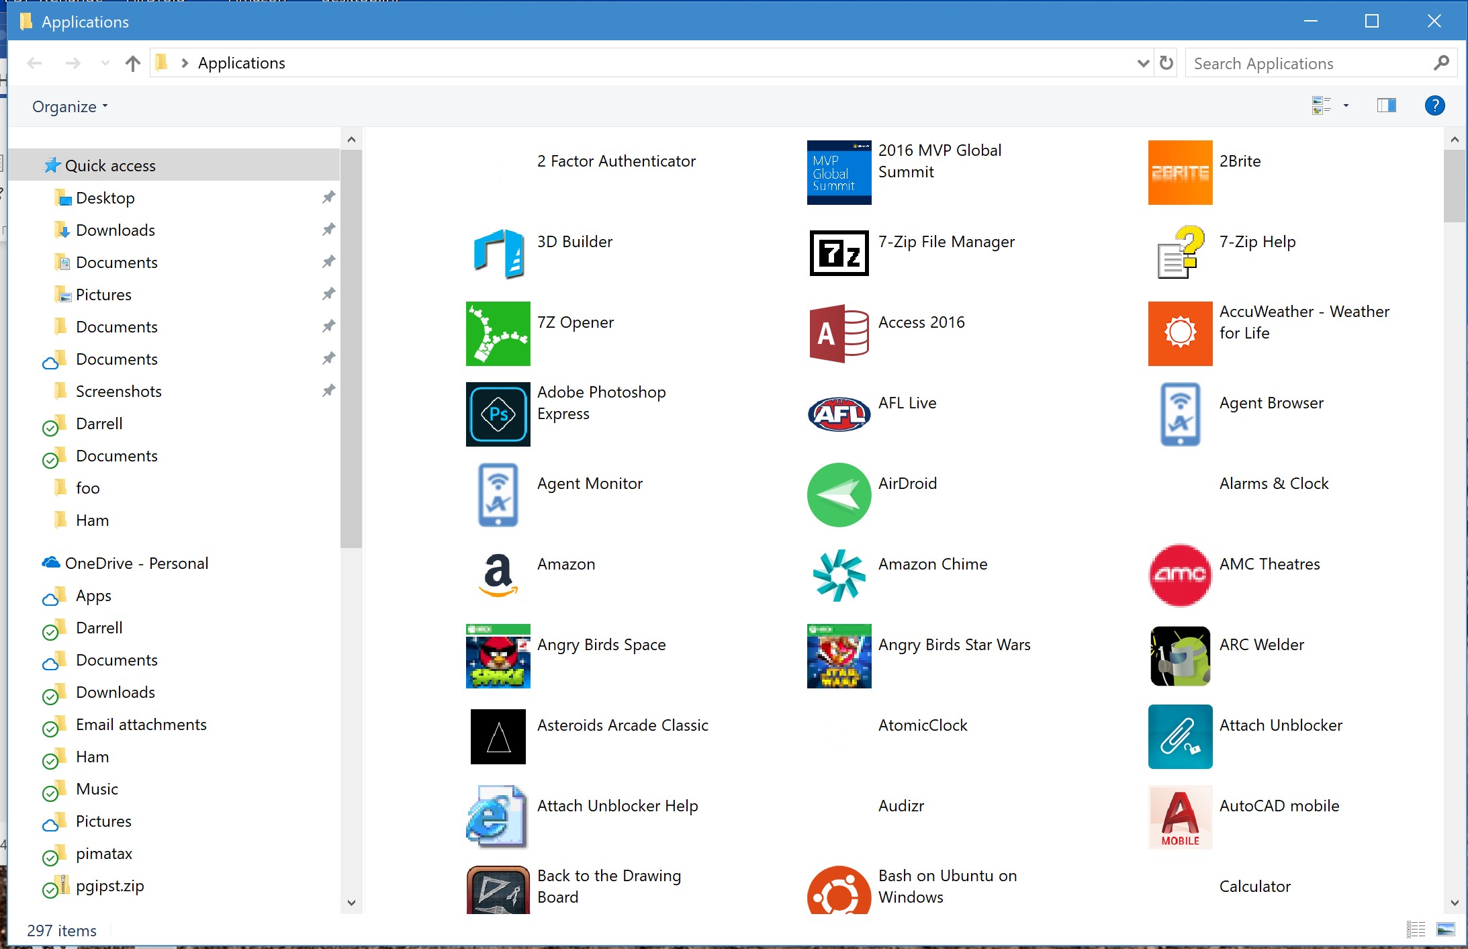The image size is (1468, 949).
Task: Select the Audizr label
Action: click(901, 806)
